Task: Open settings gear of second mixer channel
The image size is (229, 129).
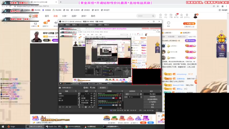Action: (120, 105)
